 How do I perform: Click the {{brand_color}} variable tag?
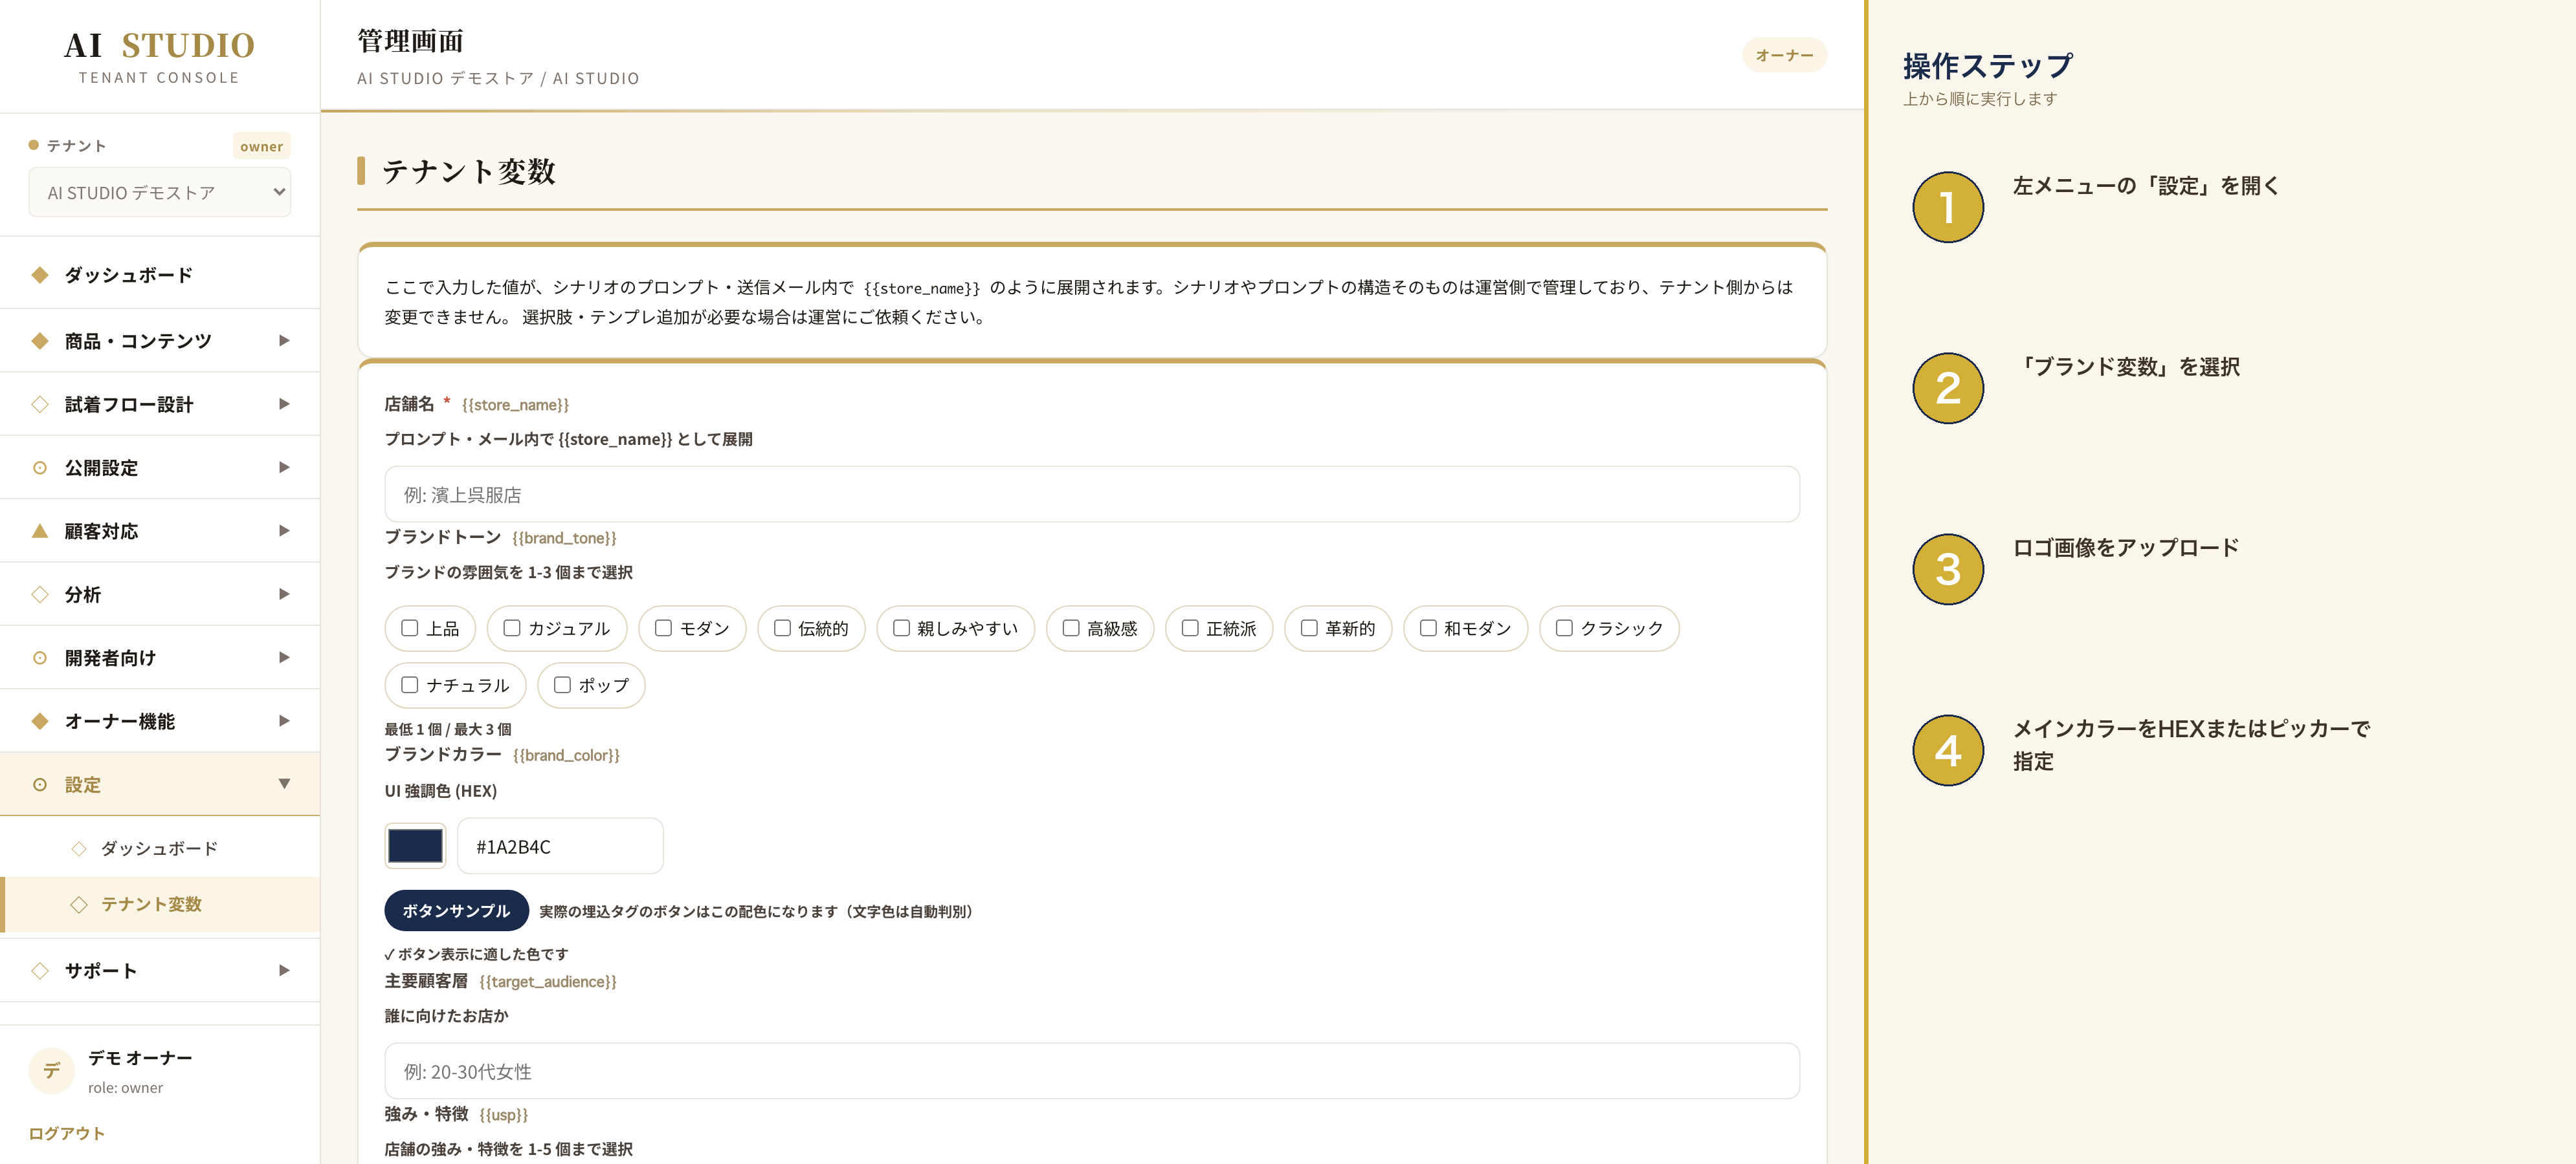[x=566, y=755]
